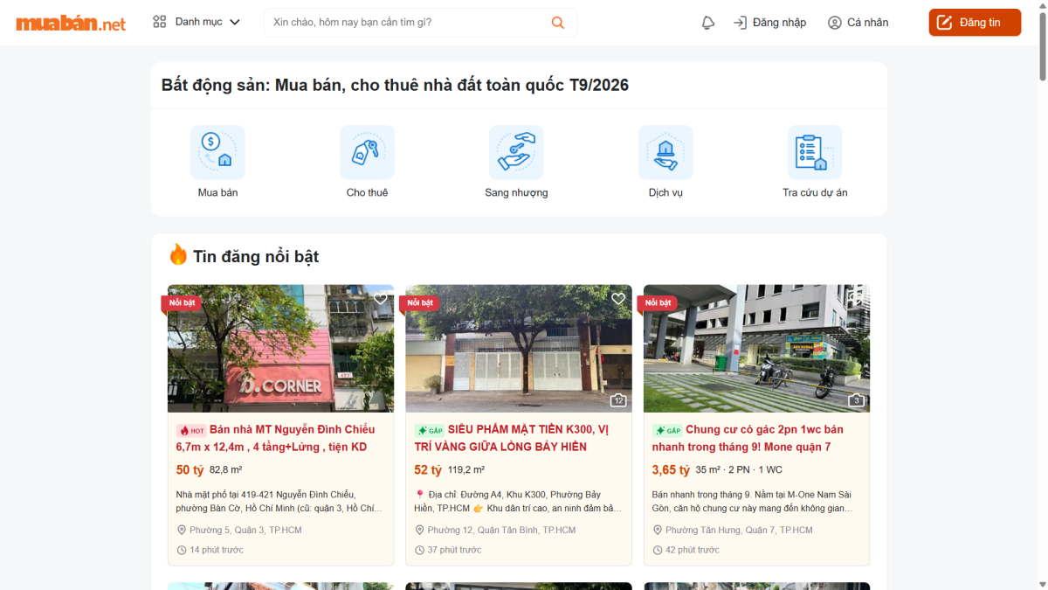Click the '35 m² · 2 PN · 1 WC' details

(x=739, y=470)
